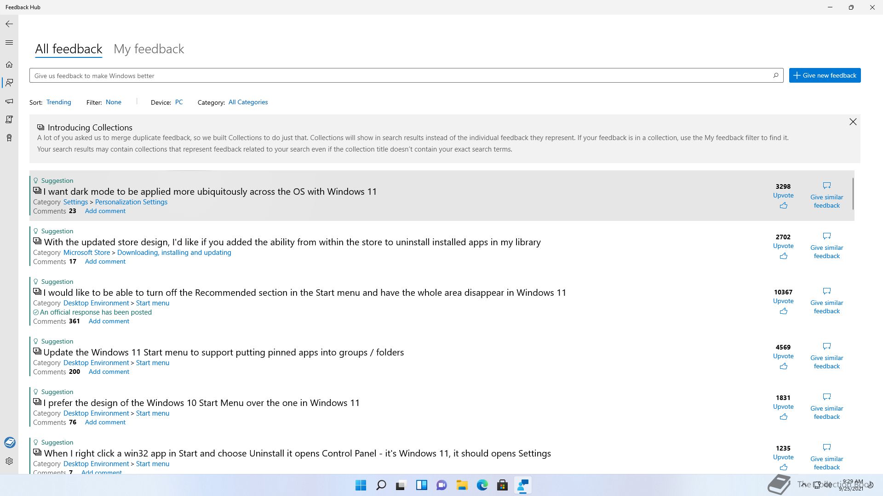Open Settings category link in dark mode item
Screen dimensions: 883x496
(75, 202)
